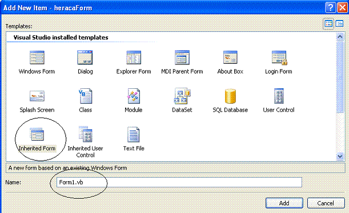Click the "DataSet" label text
The width and height of the screenshot is (349, 213).
pyautogui.click(x=182, y=110)
